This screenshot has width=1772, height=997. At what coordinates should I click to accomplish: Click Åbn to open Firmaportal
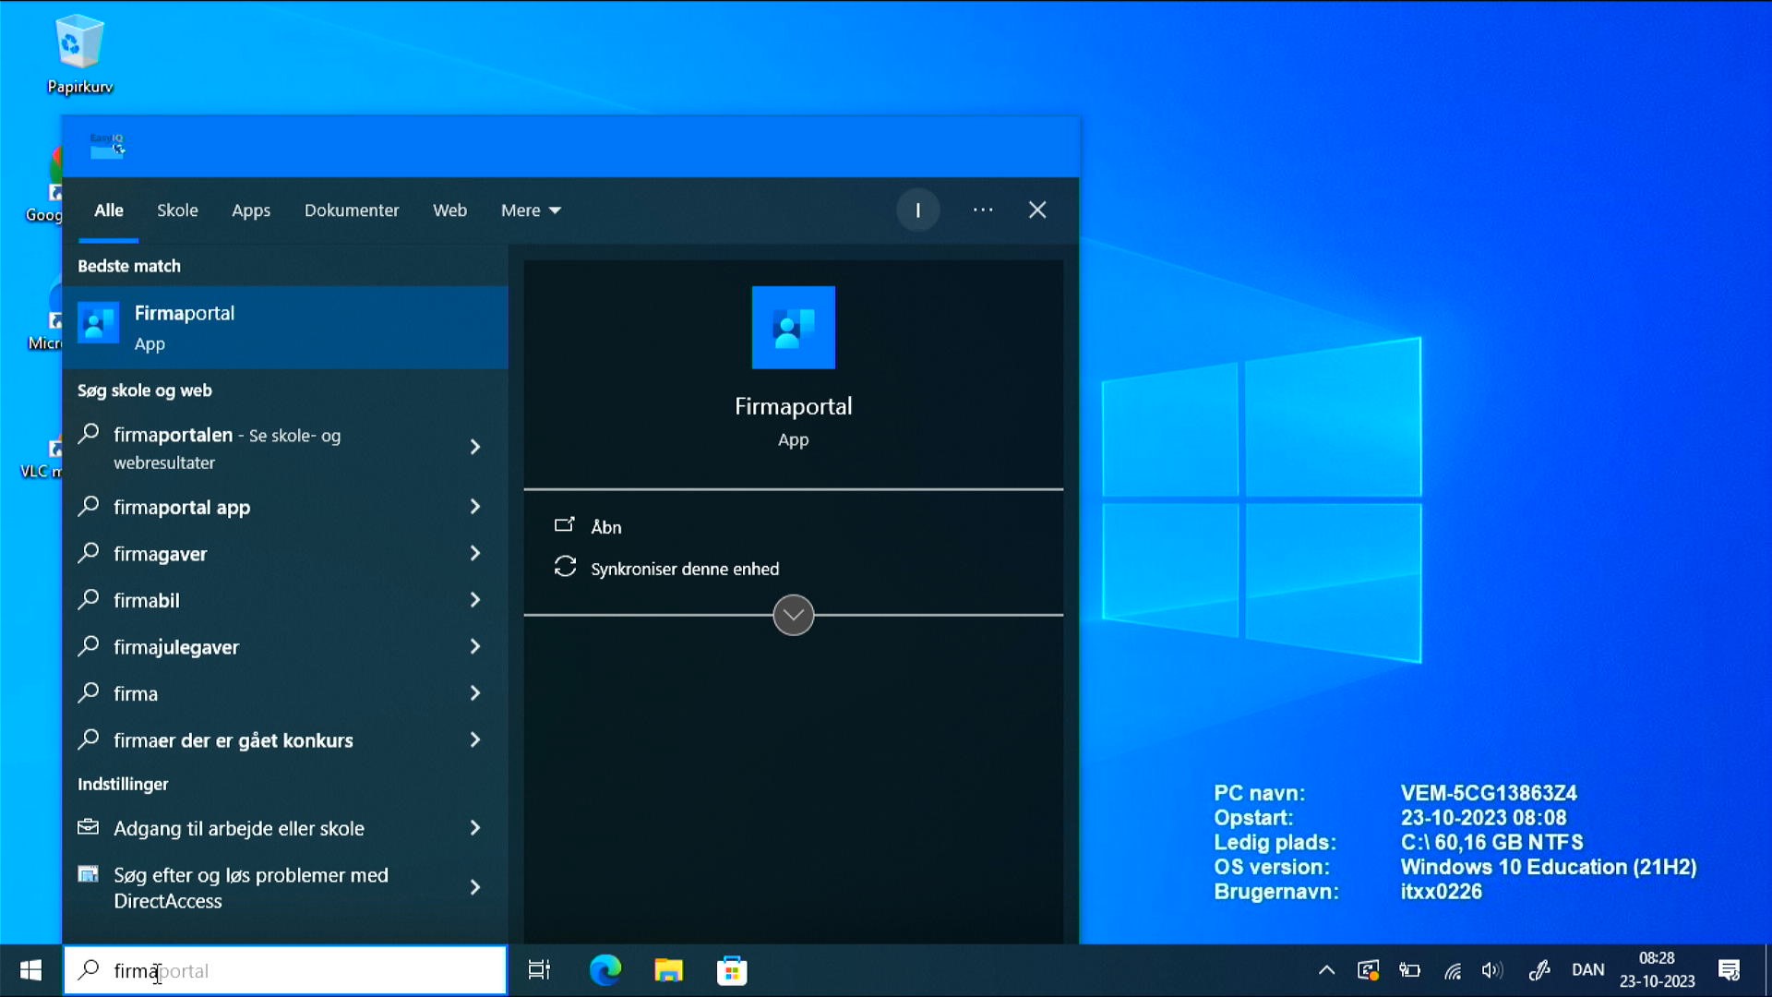(605, 526)
